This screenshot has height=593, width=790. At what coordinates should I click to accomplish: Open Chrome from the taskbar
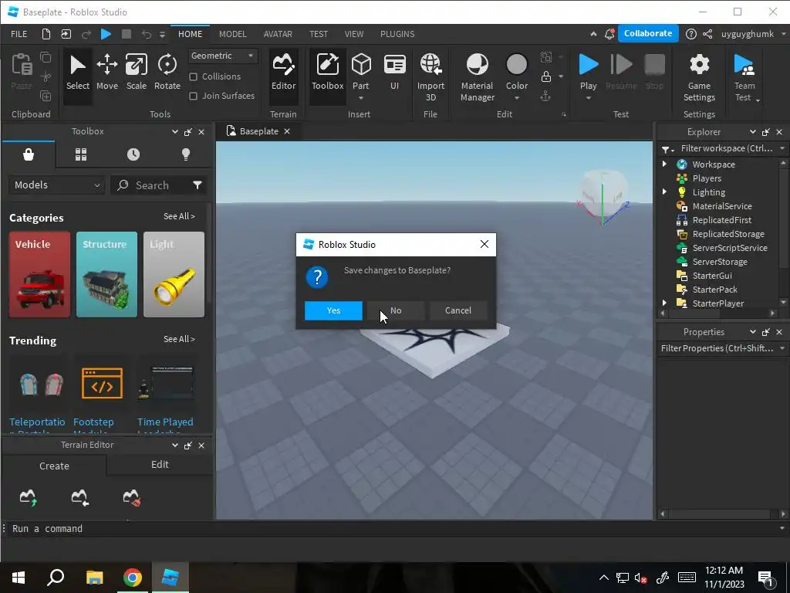[x=132, y=578]
